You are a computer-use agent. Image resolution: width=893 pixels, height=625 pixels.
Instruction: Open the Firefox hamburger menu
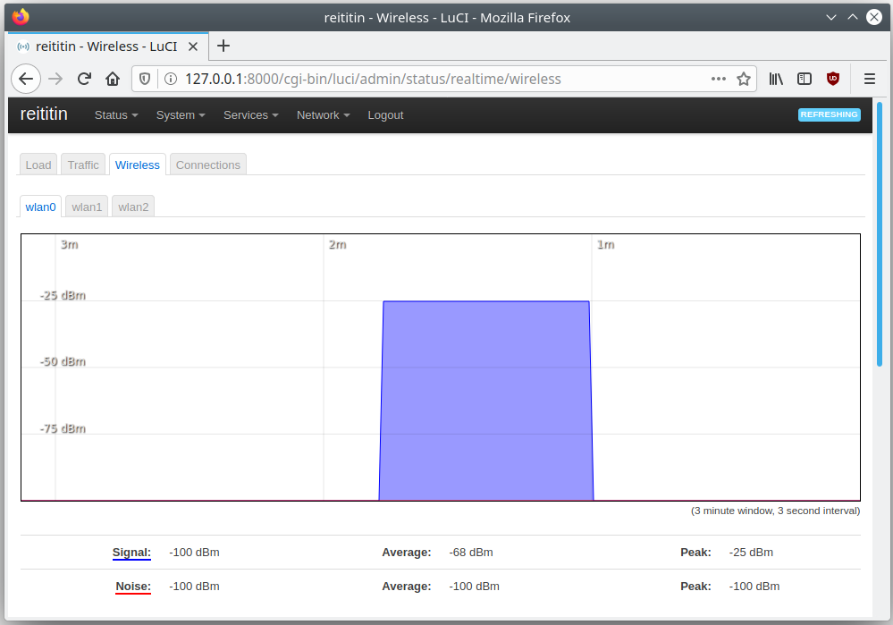click(x=869, y=79)
